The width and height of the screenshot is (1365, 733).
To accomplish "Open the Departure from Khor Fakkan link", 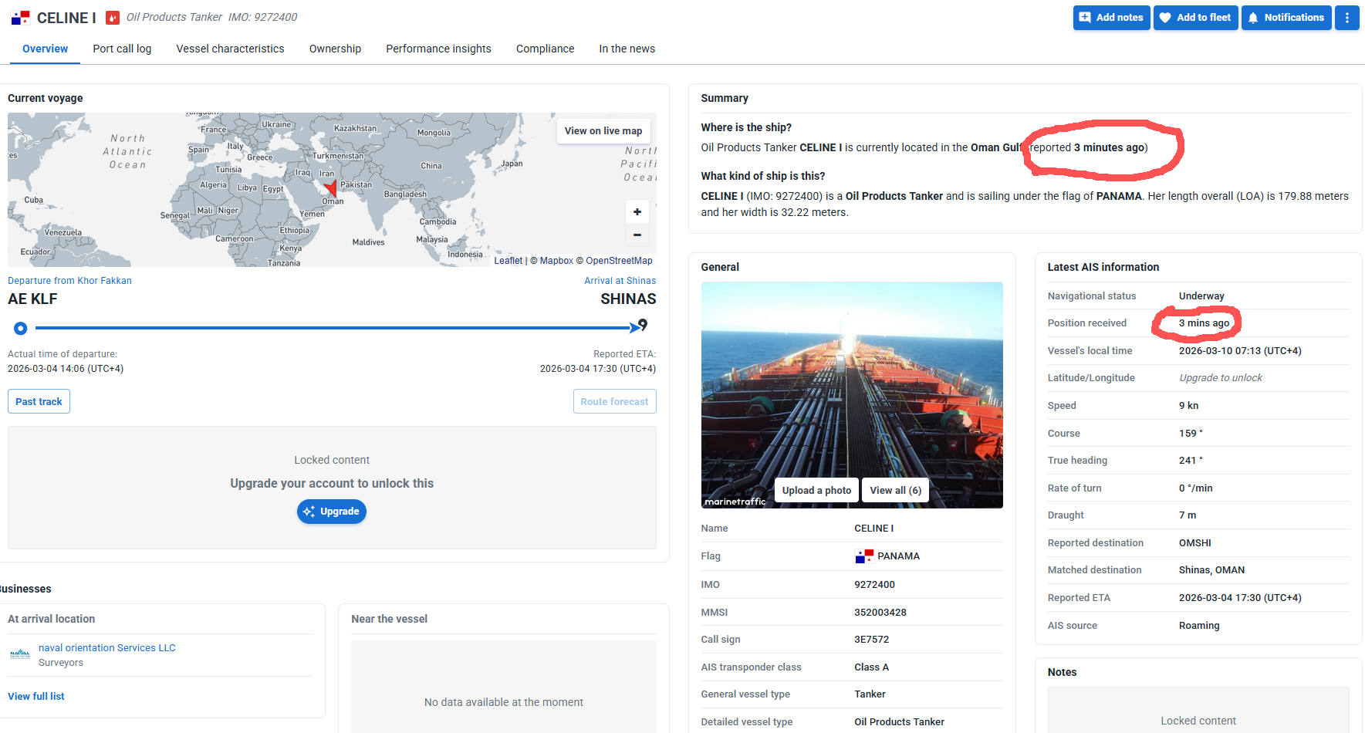I will pyautogui.click(x=69, y=281).
